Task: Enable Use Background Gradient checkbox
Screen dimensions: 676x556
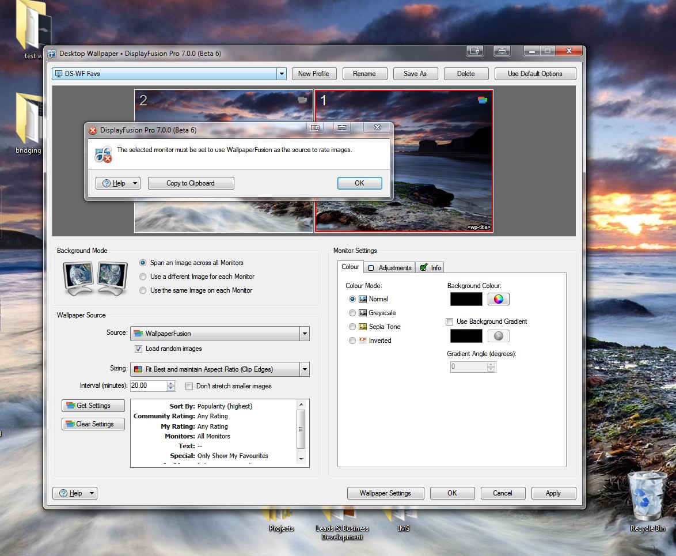Action: 450,322
